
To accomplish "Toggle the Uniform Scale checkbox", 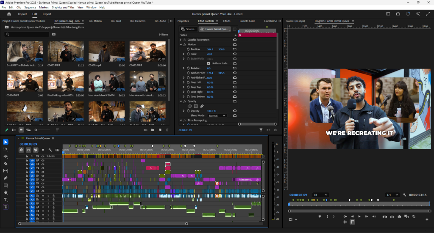I will tap(208, 63).
